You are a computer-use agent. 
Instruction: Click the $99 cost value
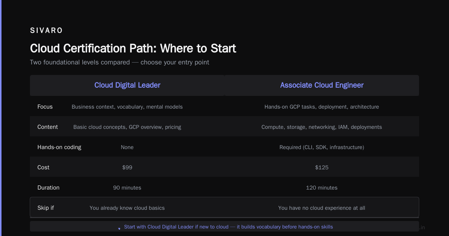127,167
